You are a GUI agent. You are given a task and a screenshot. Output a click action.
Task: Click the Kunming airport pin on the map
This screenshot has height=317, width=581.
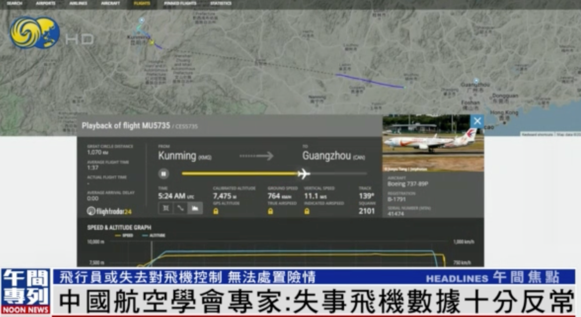[x=141, y=21]
